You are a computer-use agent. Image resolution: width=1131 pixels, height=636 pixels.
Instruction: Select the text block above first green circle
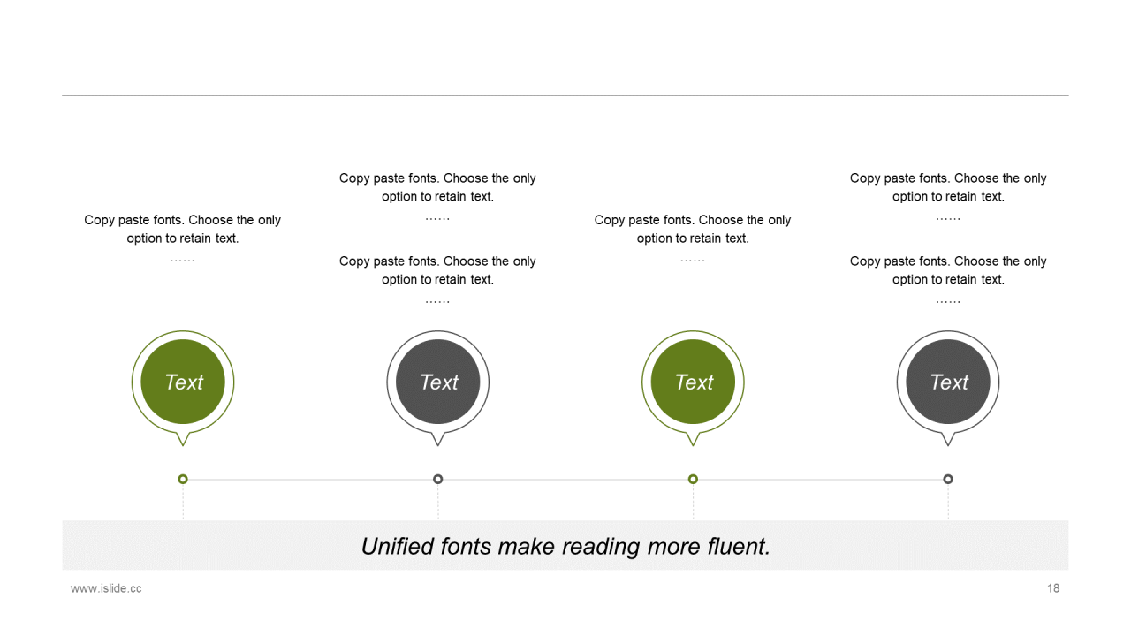183,238
